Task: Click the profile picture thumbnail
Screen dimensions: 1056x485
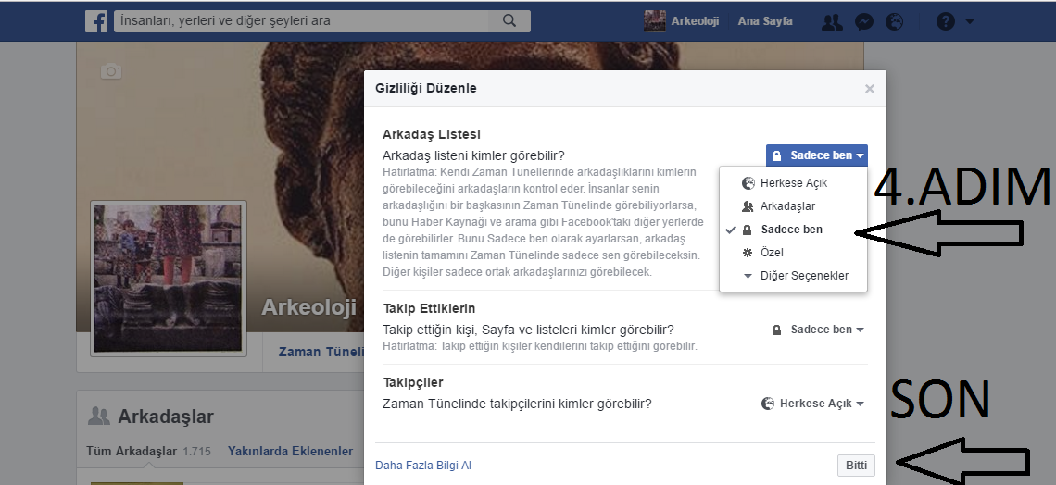Action: pyautogui.click(x=168, y=279)
